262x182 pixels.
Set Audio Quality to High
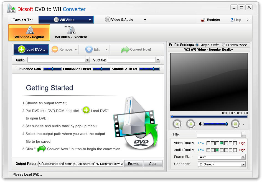click(x=242, y=150)
